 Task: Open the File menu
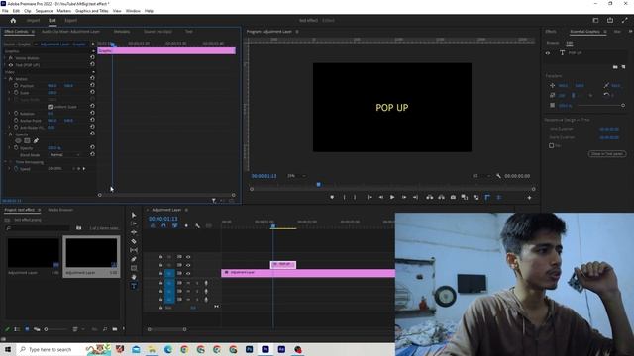point(5,11)
